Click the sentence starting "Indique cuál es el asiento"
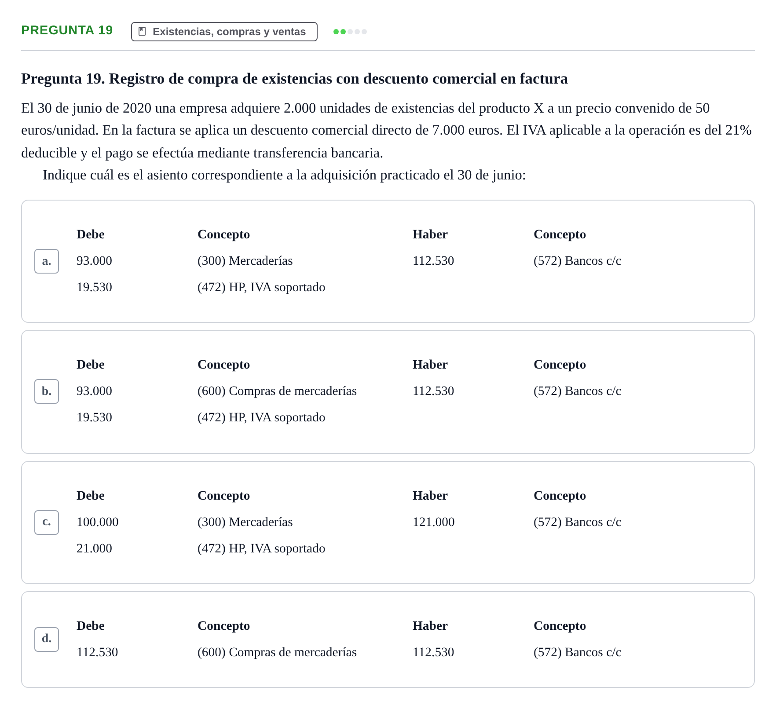The height and width of the screenshot is (709, 776). [284, 175]
